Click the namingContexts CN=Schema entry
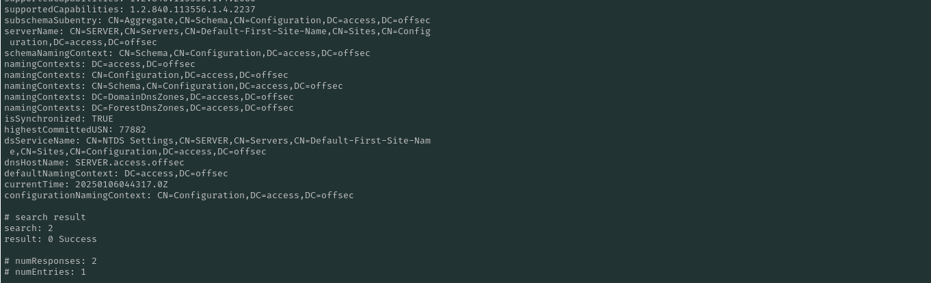 click(173, 86)
